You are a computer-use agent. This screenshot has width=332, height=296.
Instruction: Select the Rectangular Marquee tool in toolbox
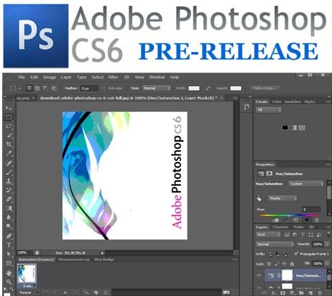coord(8,117)
